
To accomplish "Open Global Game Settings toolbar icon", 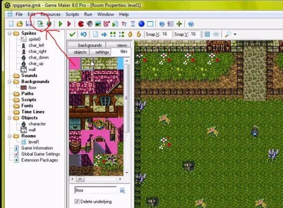I will pos(171,23).
